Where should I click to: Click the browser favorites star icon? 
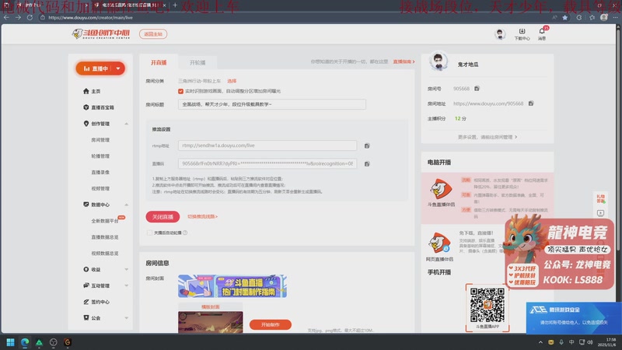(x=565, y=17)
